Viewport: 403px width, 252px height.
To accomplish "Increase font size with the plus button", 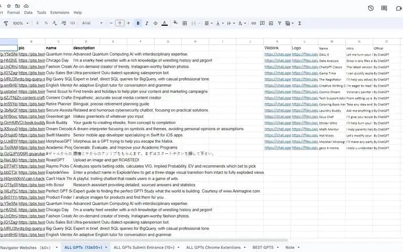I will pos(128,23).
